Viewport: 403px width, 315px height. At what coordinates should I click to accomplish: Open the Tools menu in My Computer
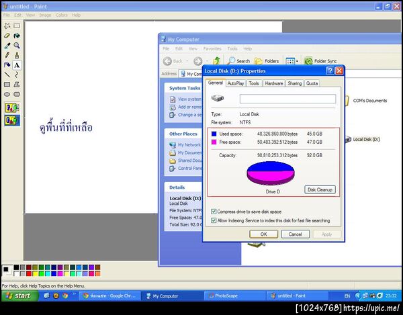(232, 48)
